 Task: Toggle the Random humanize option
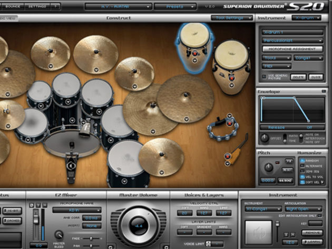pyautogui.click(x=302, y=161)
